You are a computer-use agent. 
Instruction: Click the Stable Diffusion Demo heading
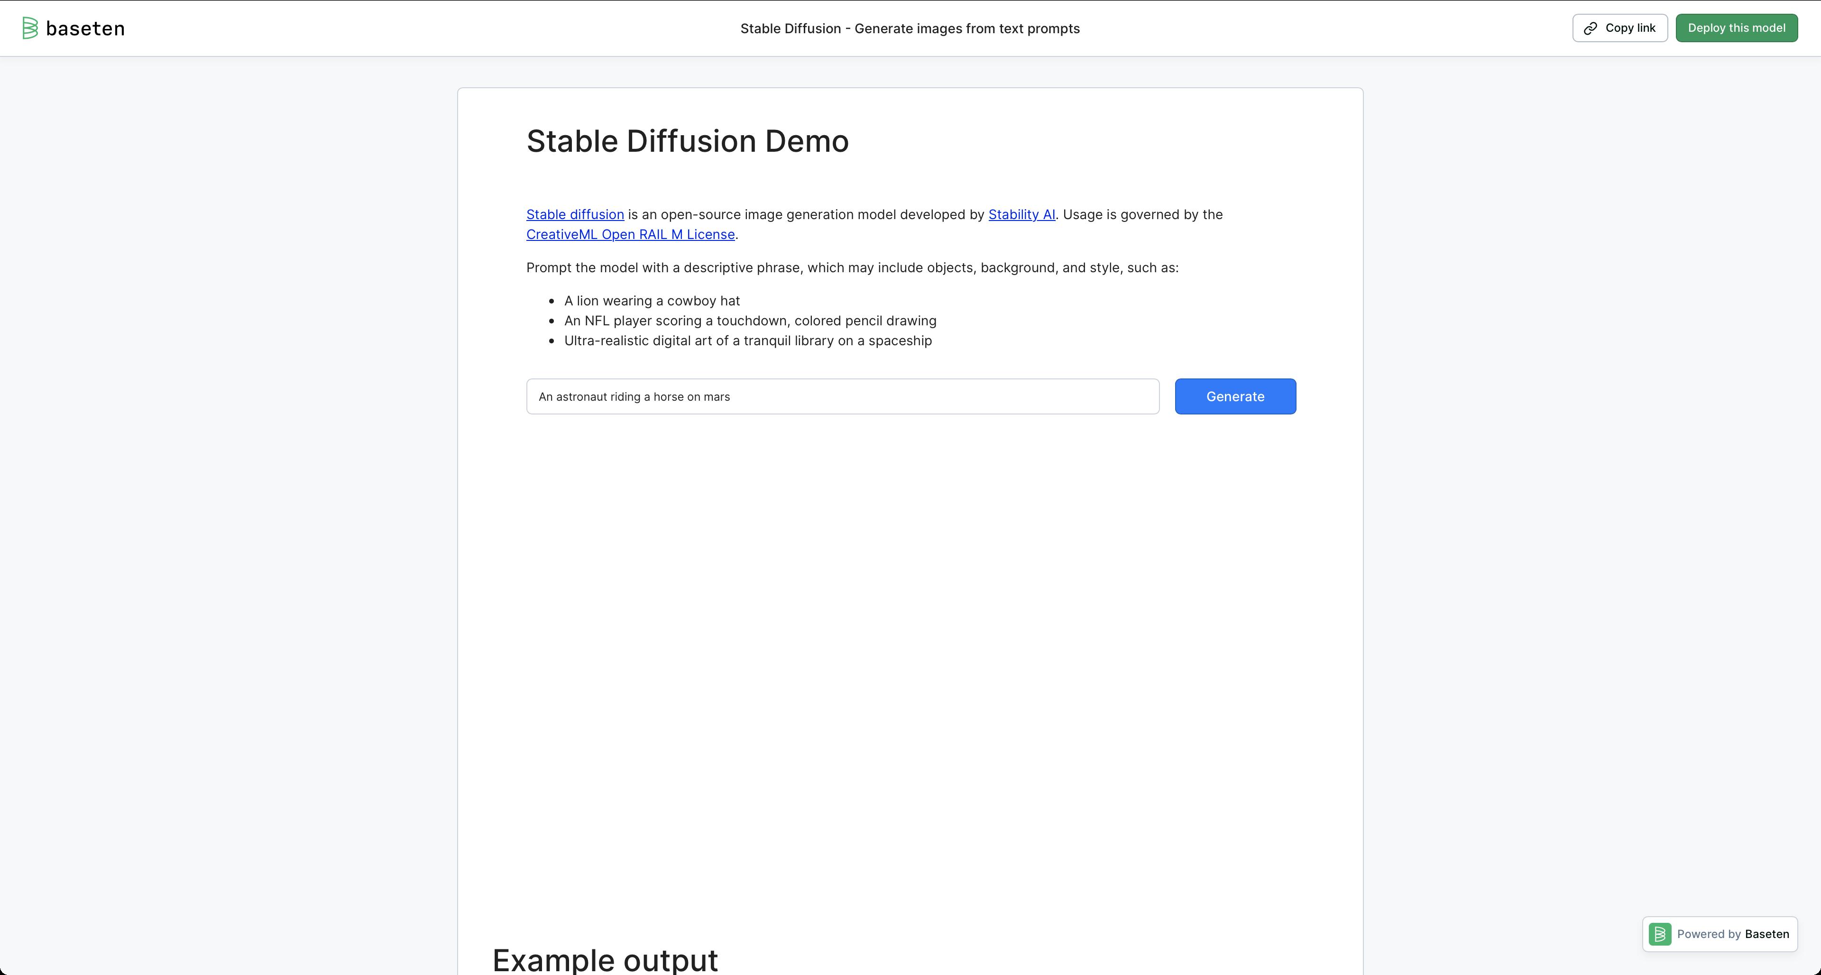[x=687, y=141]
